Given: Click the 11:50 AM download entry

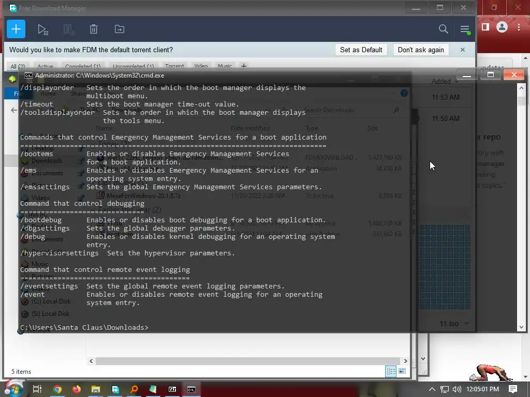Looking at the screenshot, I should pyautogui.click(x=446, y=118).
